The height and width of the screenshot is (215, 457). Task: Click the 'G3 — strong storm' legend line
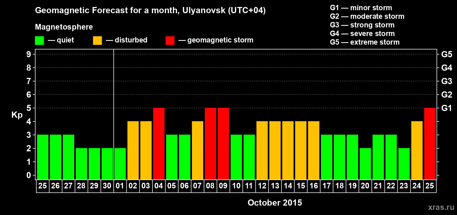[x=362, y=25]
